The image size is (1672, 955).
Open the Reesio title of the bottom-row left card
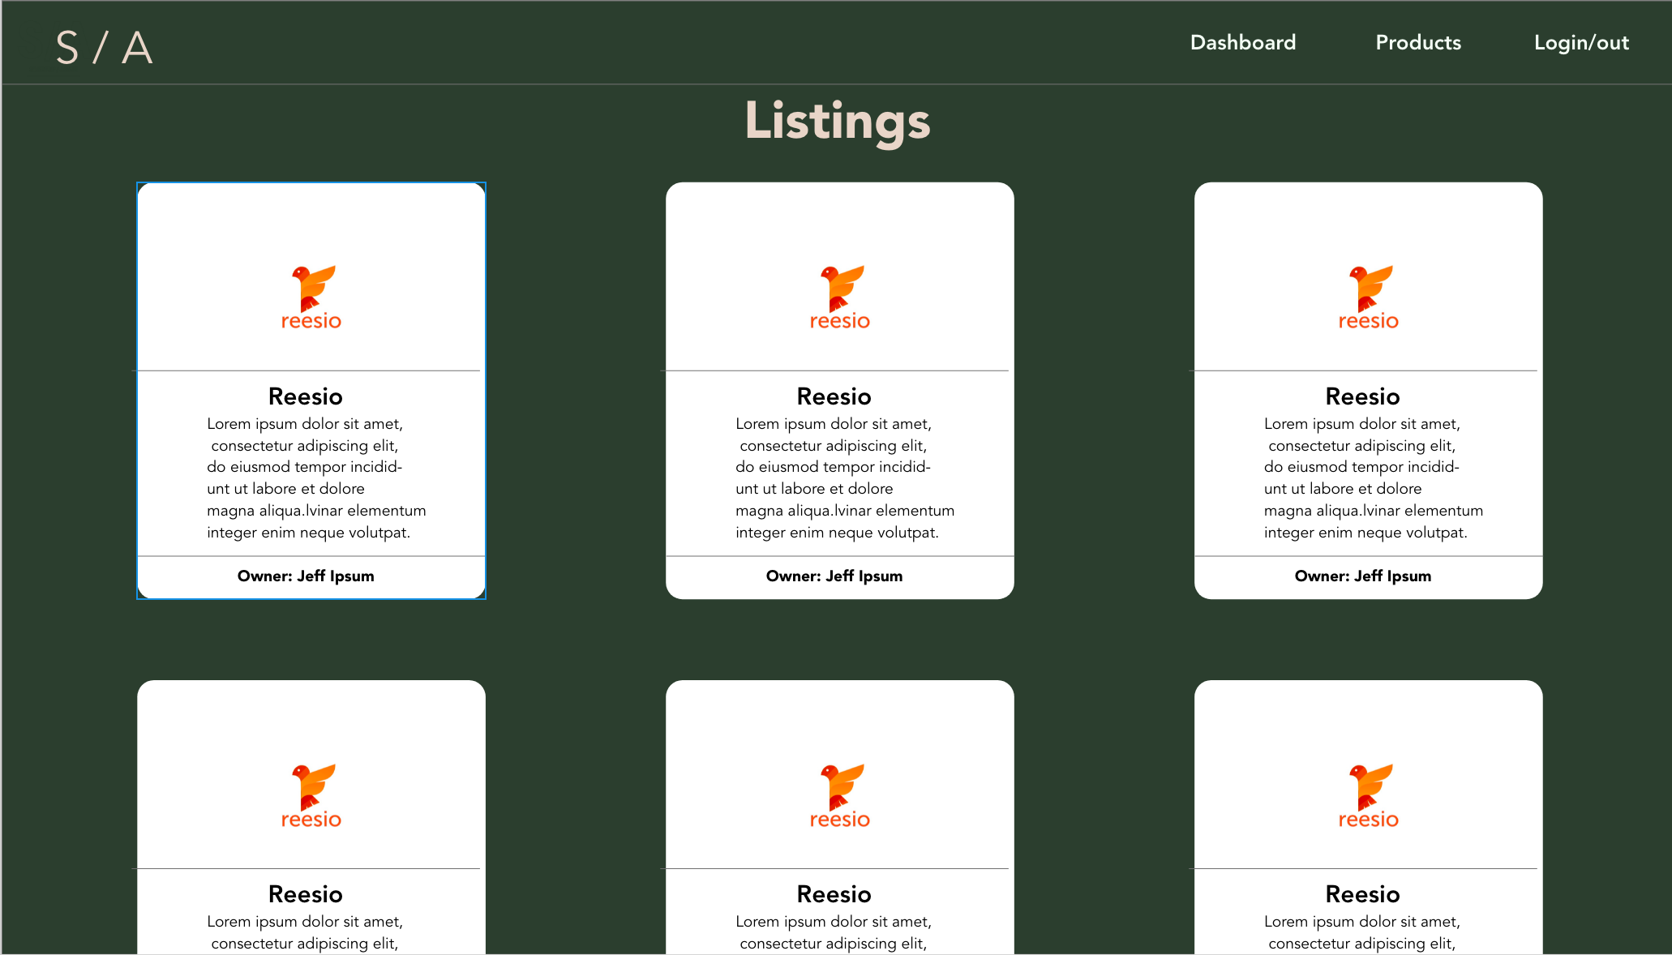click(306, 894)
